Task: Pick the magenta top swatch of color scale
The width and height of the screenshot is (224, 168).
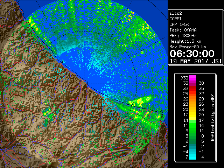Action: (192, 78)
